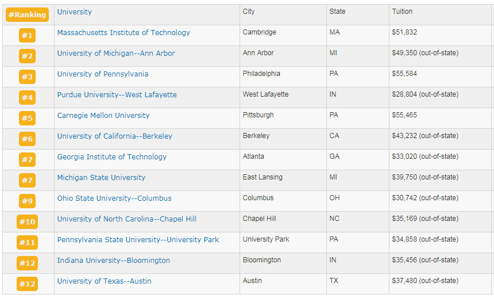
Task: Open Pennsylvania State University--University Park link
Action: pos(138,240)
